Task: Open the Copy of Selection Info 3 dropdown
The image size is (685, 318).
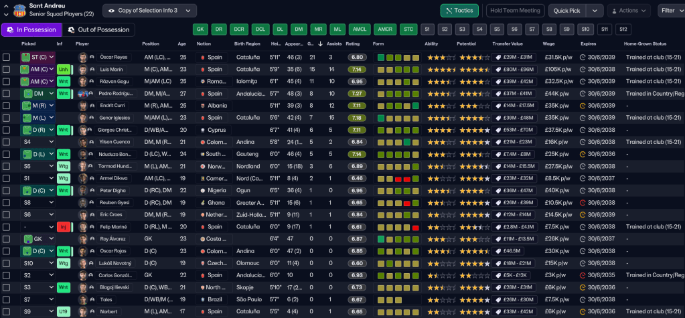Action: point(149,11)
